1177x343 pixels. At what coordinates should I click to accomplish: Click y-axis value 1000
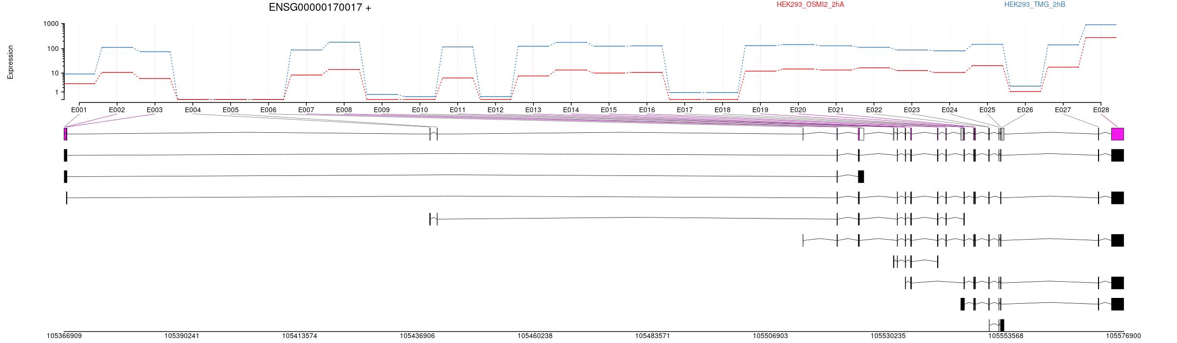coord(51,24)
